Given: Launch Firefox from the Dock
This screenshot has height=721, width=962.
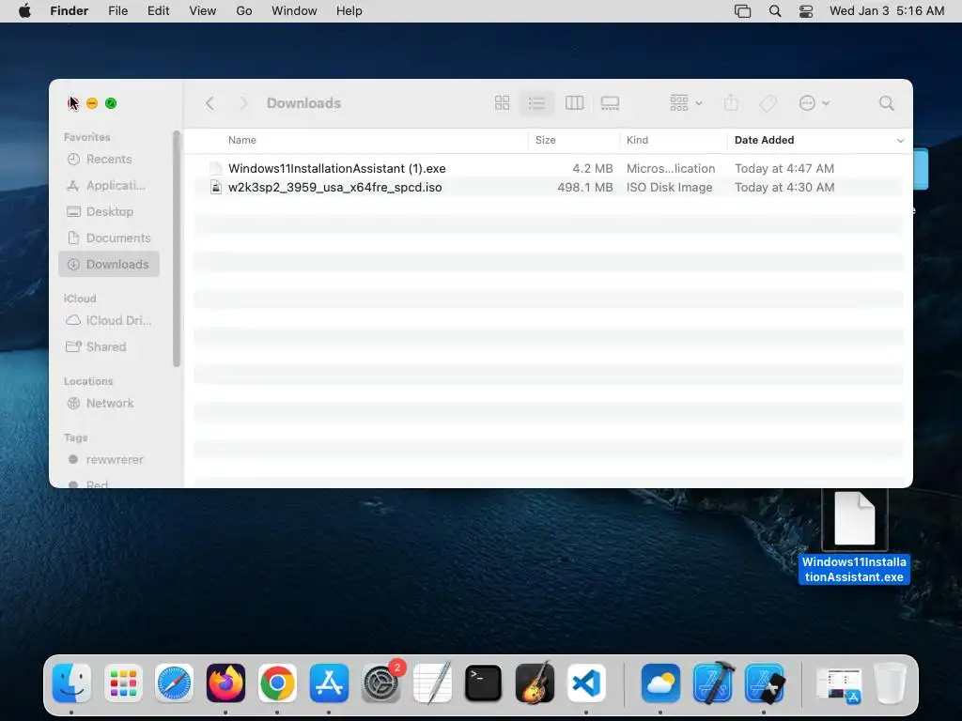Looking at the screenshot, I should (x=225, y=683).
